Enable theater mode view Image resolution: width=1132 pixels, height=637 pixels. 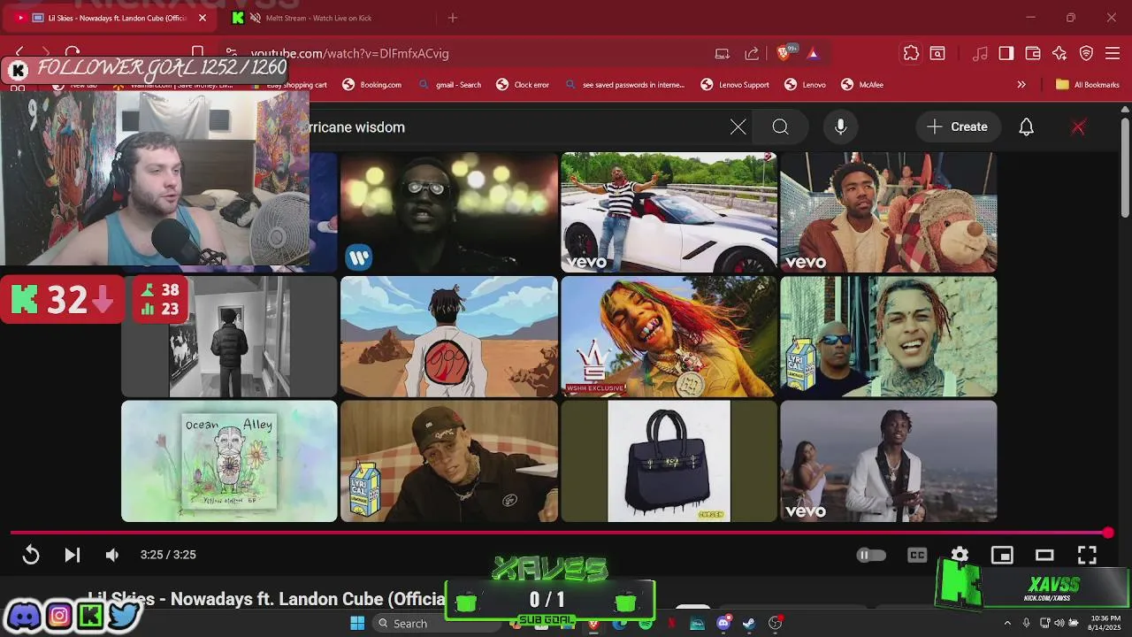point(1044,555)
